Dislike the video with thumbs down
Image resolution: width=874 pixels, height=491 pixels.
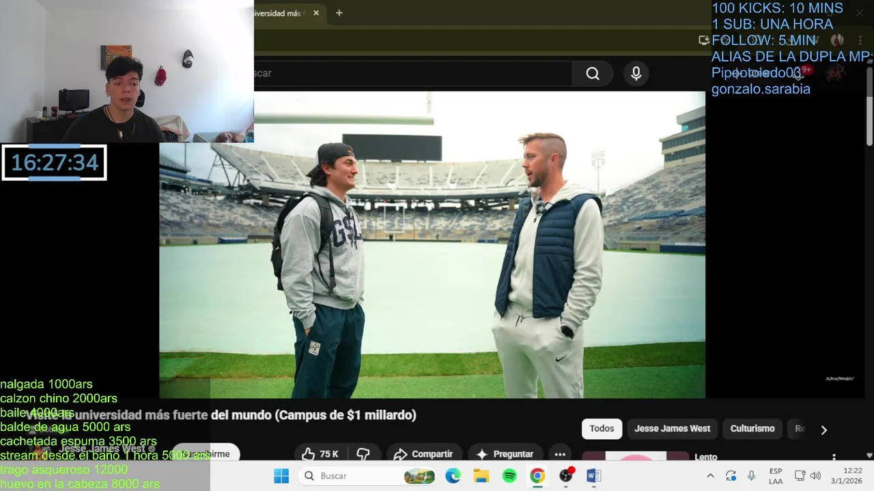click(363, 454)
